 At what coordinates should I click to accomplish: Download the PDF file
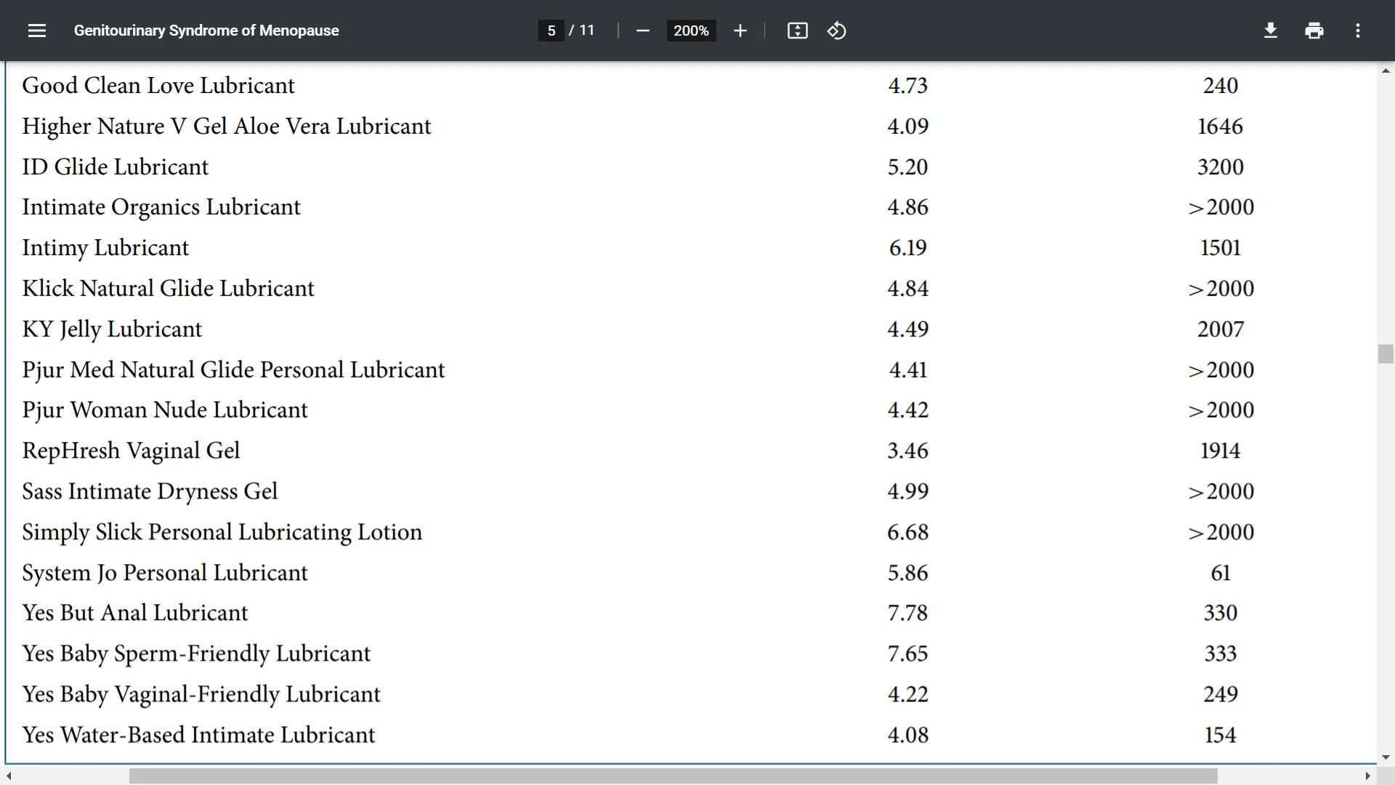(1271, 31)
